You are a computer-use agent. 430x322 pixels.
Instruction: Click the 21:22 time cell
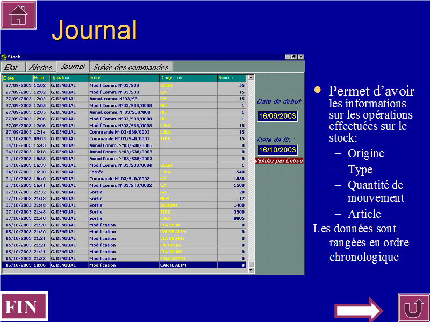pyautogui.click(x=41, y=259)
